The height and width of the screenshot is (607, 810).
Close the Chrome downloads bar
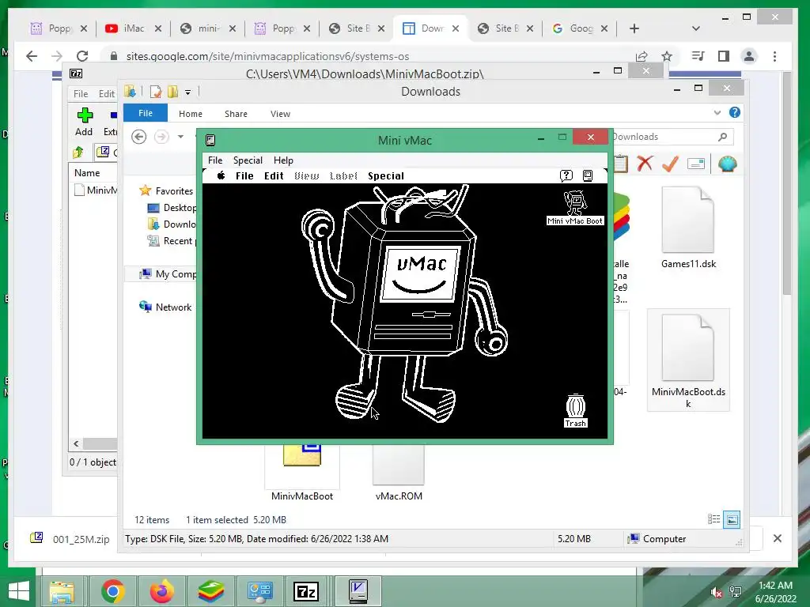click(778, 538)
